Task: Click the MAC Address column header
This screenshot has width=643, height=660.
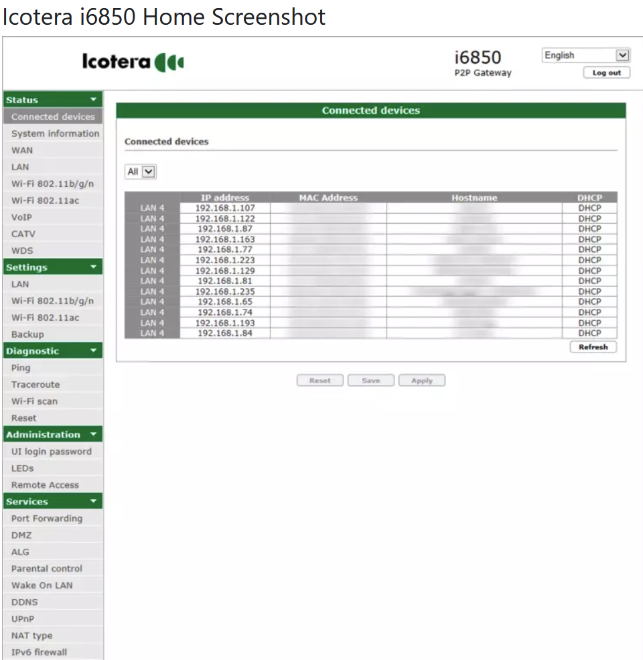Action: pos(328,198)
